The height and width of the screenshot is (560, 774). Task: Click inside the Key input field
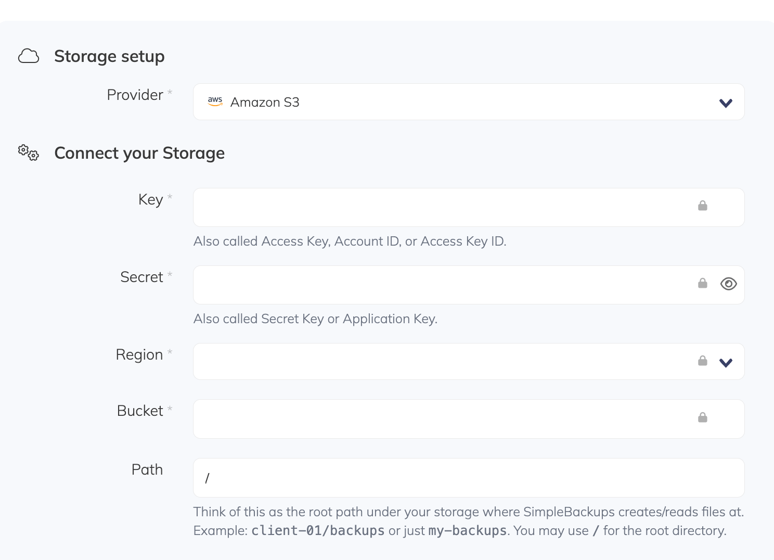pyautogui.click(x=416, y=207)
